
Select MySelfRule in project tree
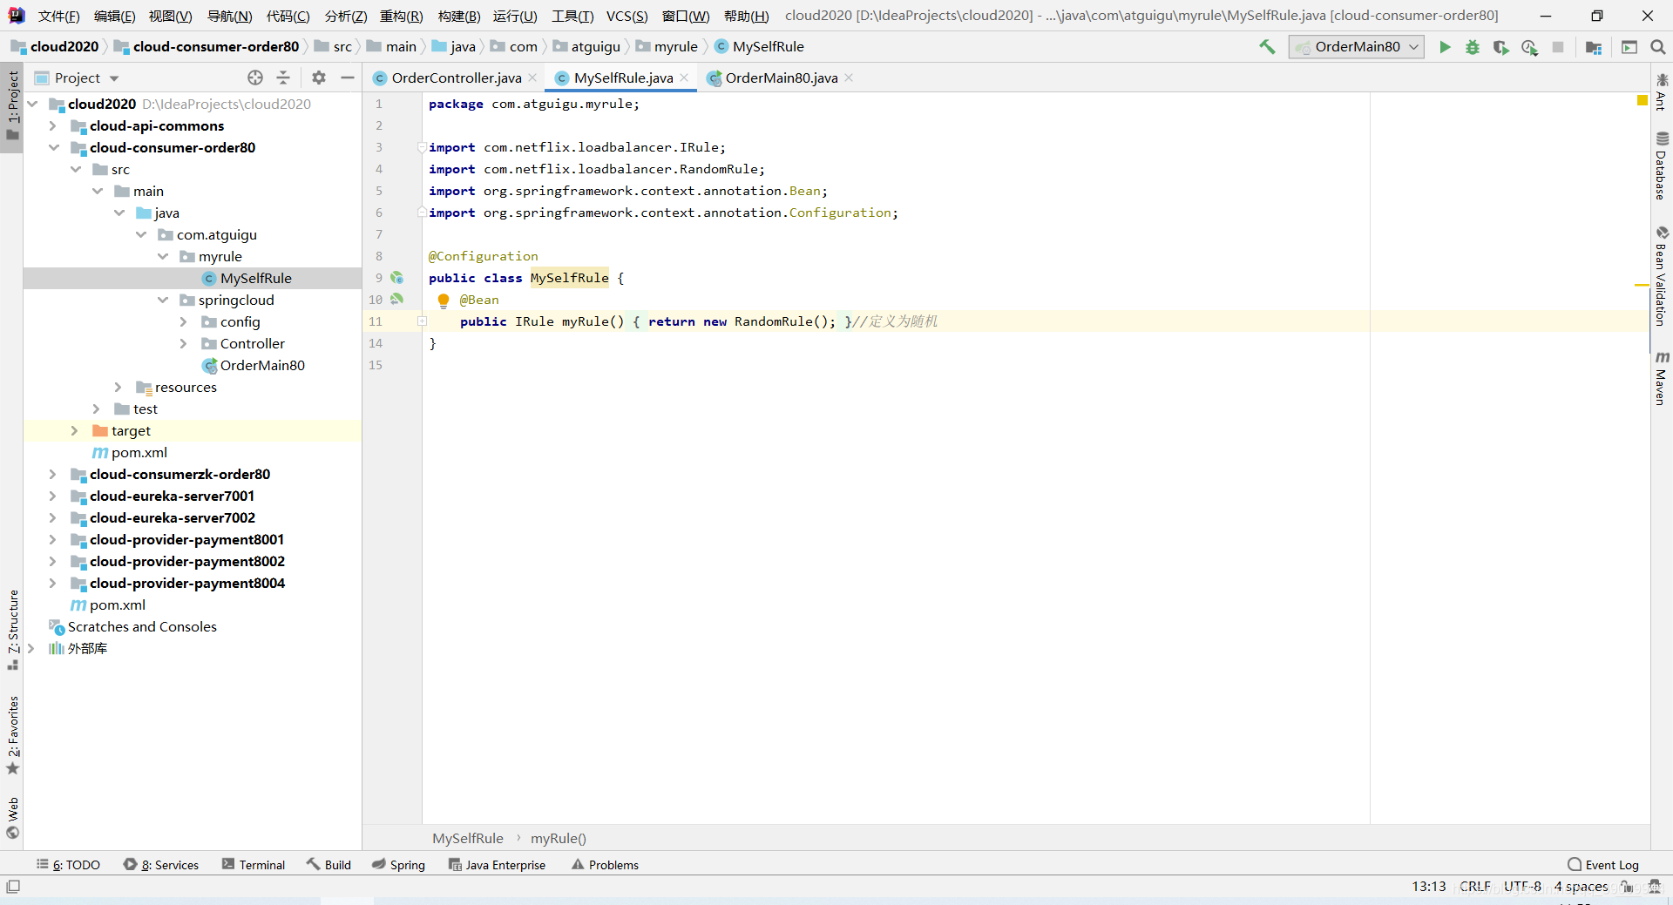tap(255, 278)
